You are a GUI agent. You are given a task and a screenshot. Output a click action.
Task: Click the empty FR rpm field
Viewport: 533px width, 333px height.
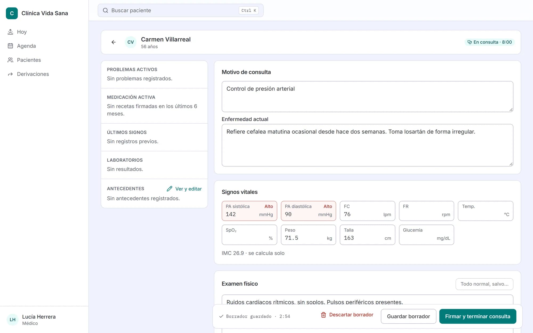(x=426, y=211)
